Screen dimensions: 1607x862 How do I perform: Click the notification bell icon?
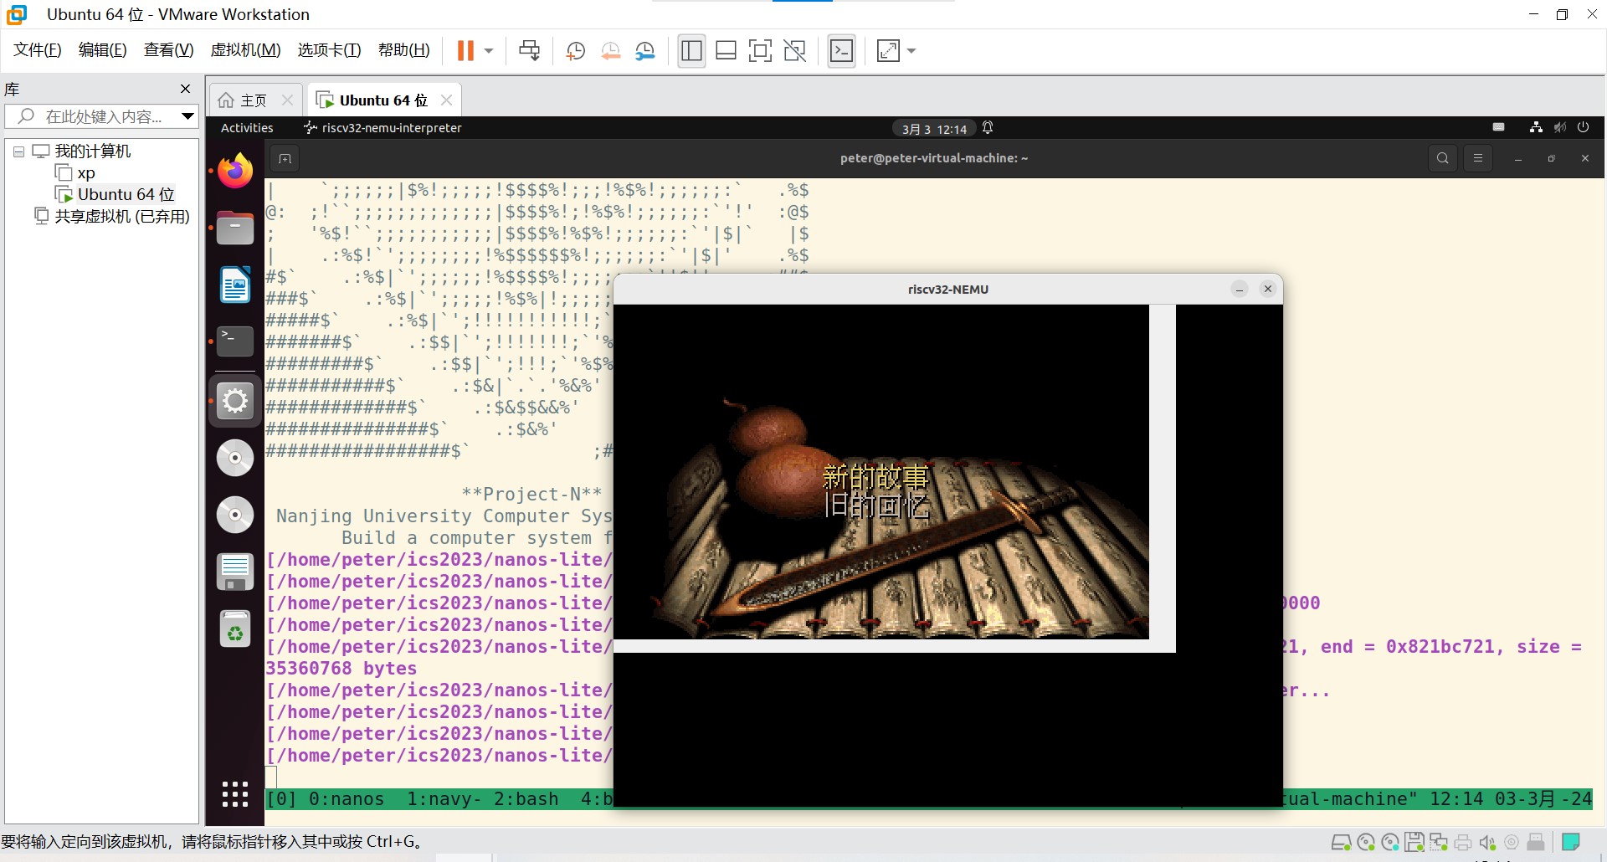point(988,127)
